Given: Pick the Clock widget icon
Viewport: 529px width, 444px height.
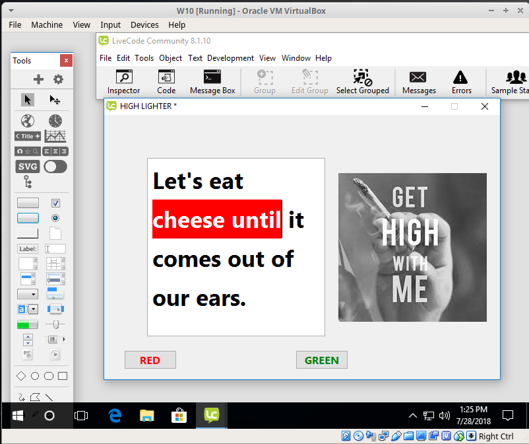Looking at the screenshot, I should click(55, 121).
